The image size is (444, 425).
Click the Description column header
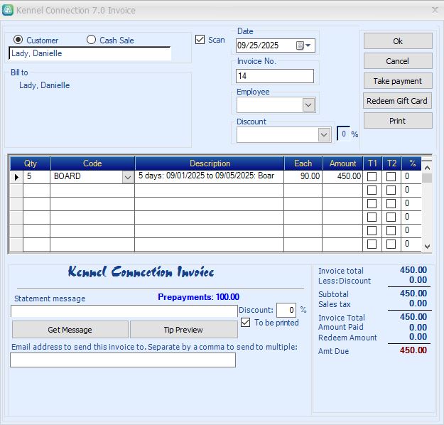pos(210,163)
